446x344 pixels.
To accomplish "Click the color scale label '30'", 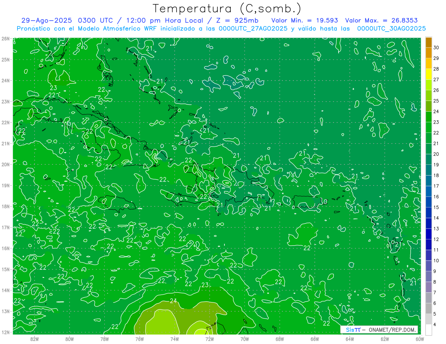I will (x=436, y=47).
